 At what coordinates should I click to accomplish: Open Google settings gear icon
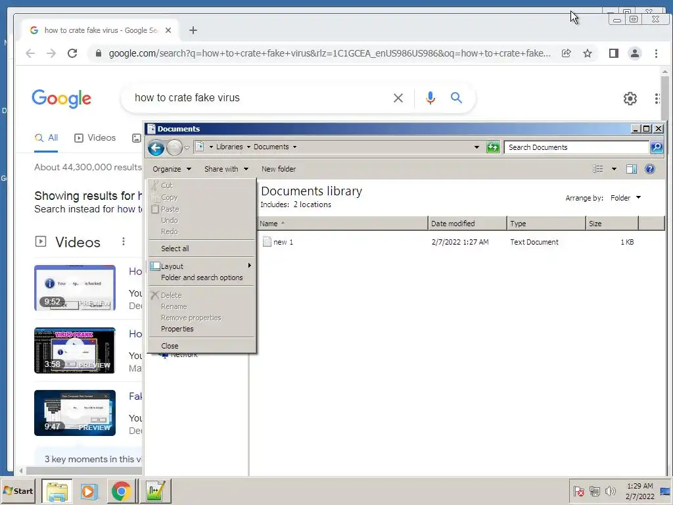pos(630,99)
